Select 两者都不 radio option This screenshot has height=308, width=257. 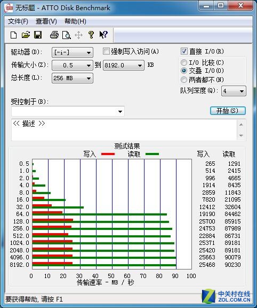(x=184, y=80)
